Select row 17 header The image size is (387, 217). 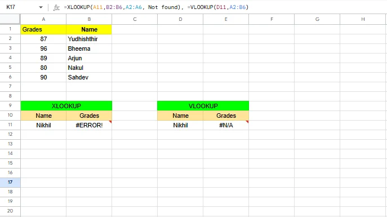[x=10, y=182]
